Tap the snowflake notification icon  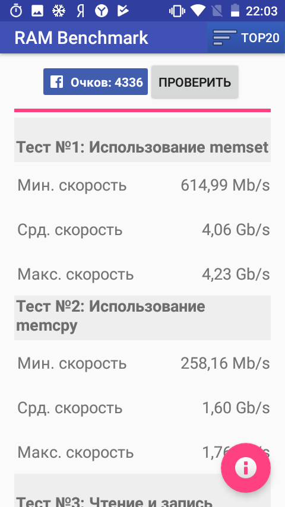59,11
